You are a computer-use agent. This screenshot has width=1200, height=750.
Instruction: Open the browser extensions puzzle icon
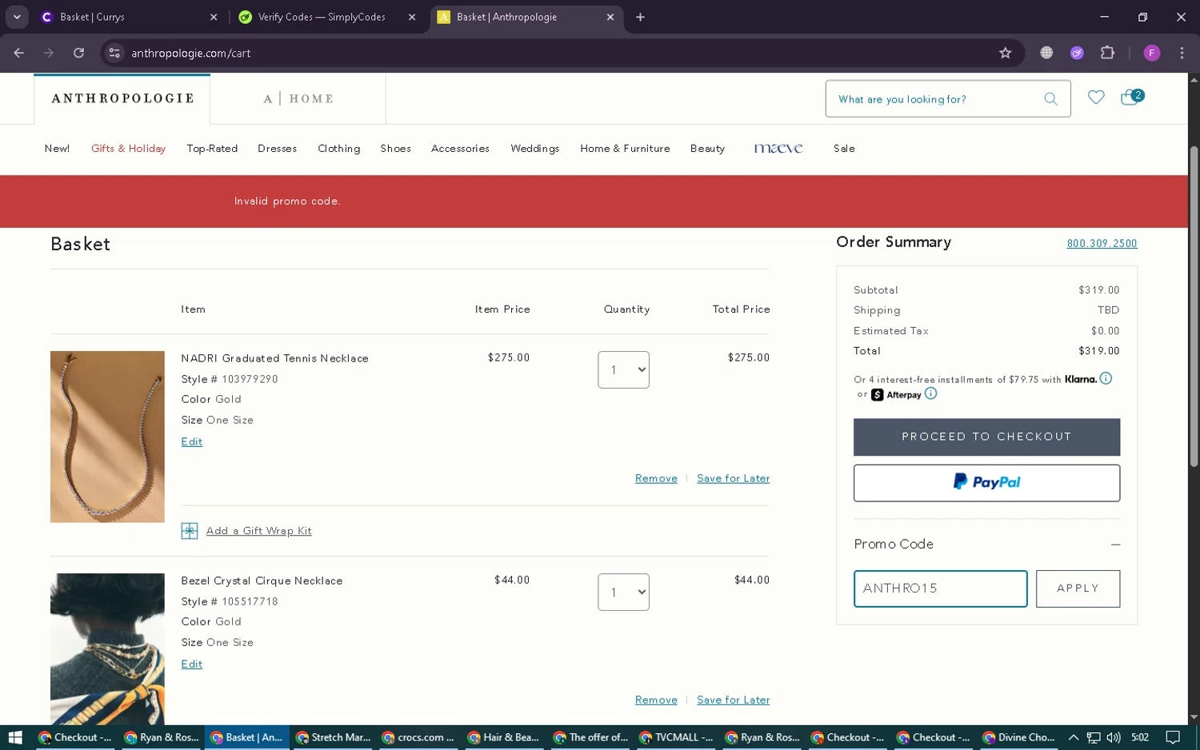tap(1107, 53)
